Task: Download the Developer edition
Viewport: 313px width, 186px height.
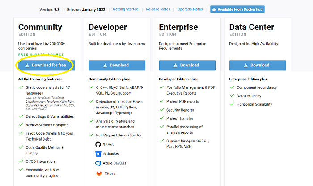Action: pos(117,65)
